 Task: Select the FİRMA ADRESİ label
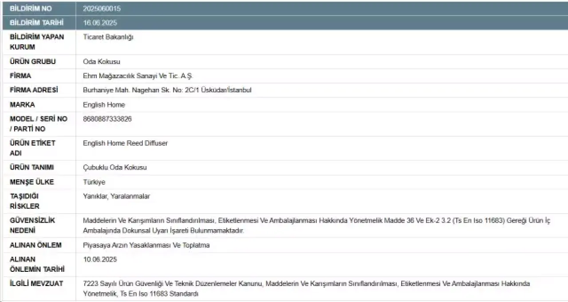coord(34,90)
